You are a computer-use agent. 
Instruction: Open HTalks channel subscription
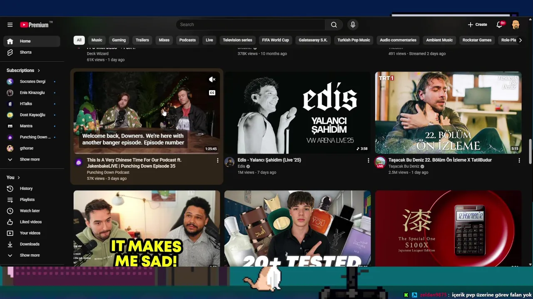32,104
